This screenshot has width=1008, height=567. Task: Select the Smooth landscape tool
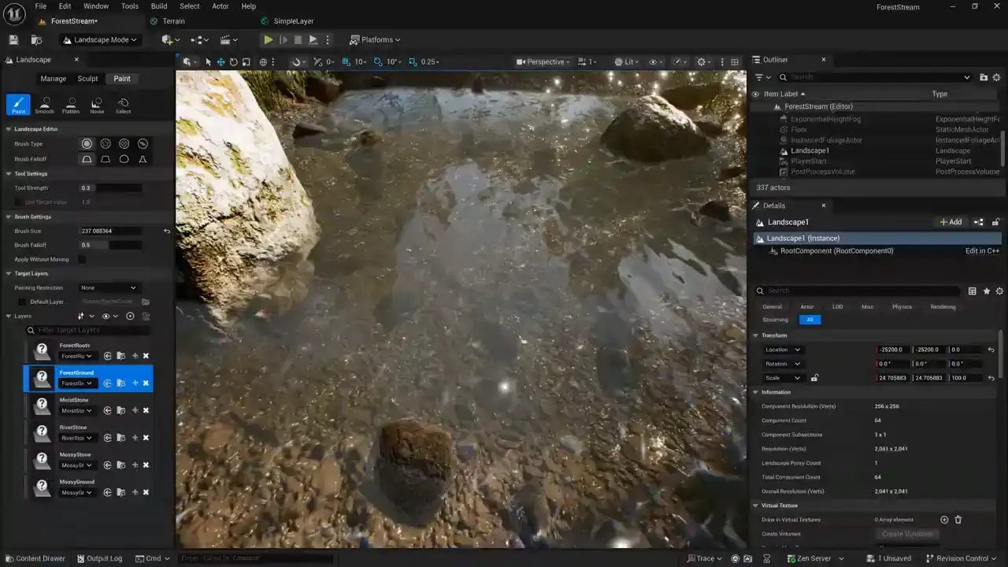click(x=44, y=105)
